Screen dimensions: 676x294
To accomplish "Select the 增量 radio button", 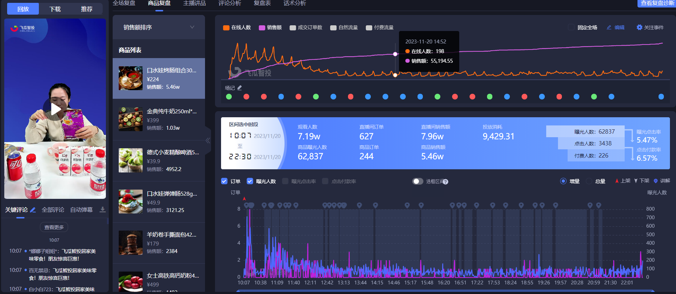I will [x=563, y=181].
